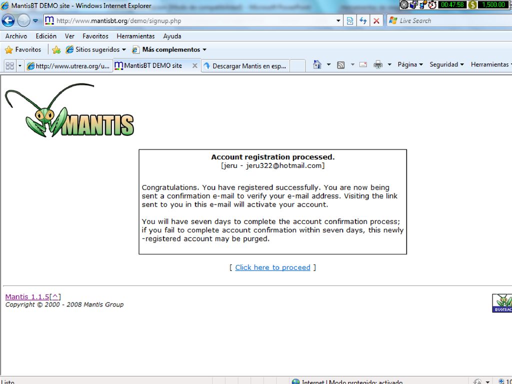Click the Favoritos star button in the favorites bar

click(x=23, y=49)
